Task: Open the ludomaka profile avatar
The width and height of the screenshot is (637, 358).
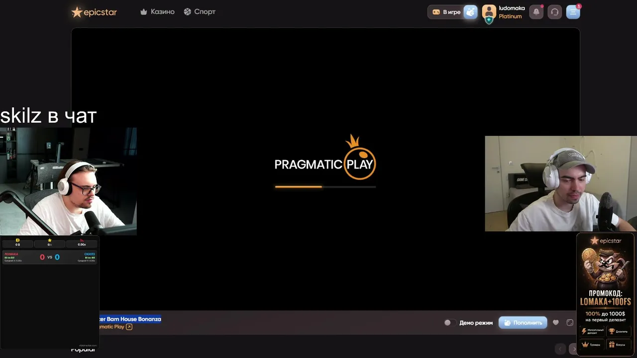Action: click(x=489, y=12)
